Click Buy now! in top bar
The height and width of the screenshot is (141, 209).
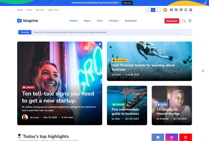40,10
